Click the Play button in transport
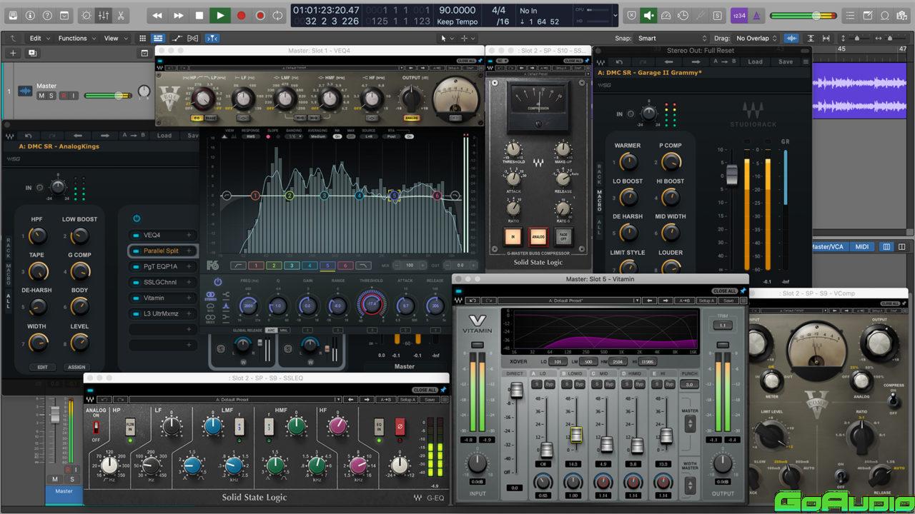This screenshot has width=915, height=514. click(219, 15)
